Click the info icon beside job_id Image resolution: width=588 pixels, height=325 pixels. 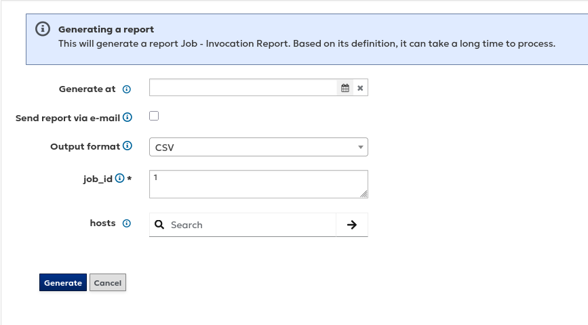click(120, 179)
